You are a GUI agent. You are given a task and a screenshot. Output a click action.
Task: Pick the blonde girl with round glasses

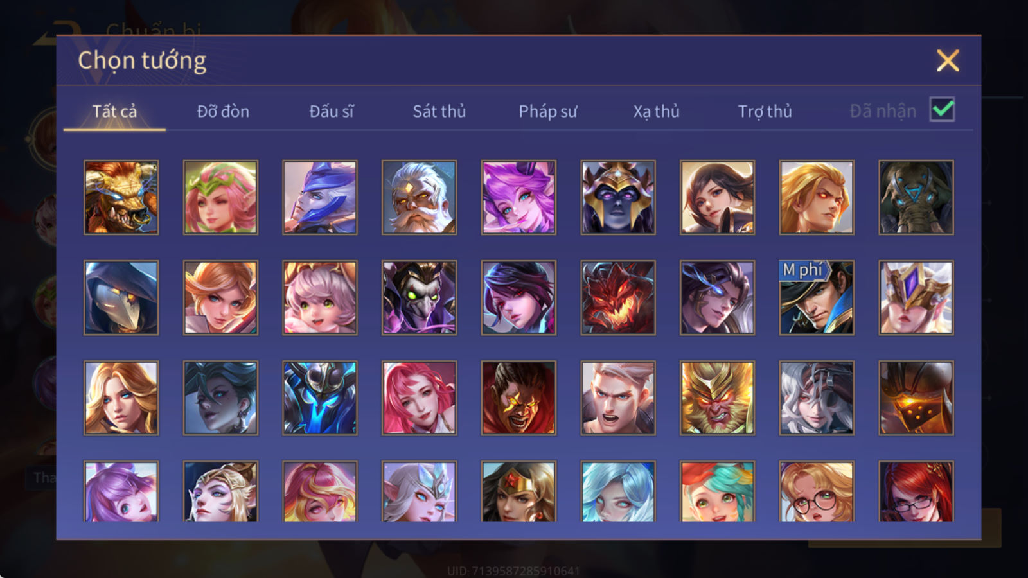[x=817, y=491]
